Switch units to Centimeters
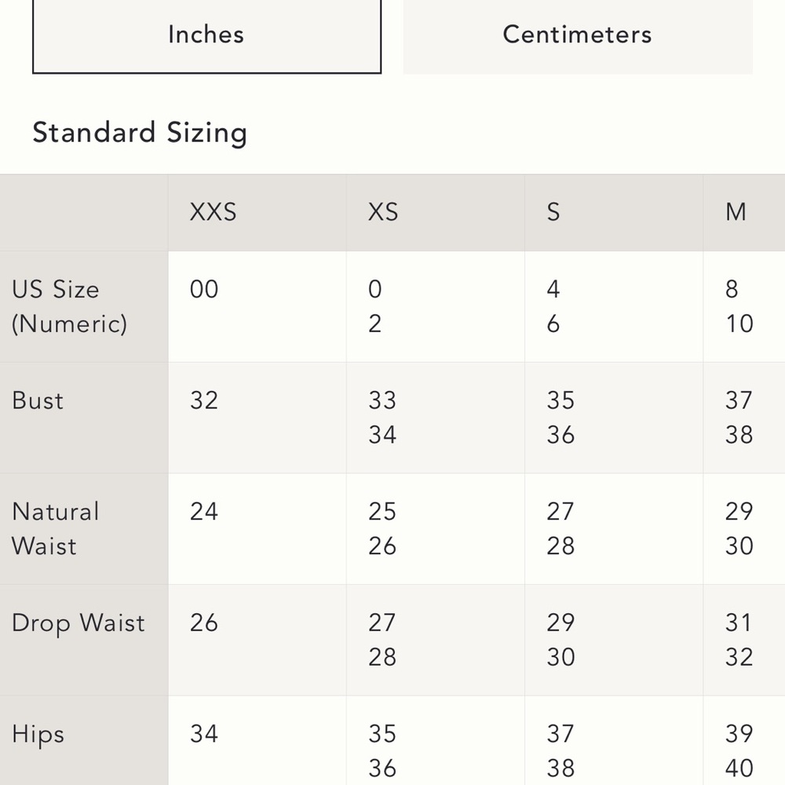The height and width of the screenshot is (785, 785). coord(578,36)
